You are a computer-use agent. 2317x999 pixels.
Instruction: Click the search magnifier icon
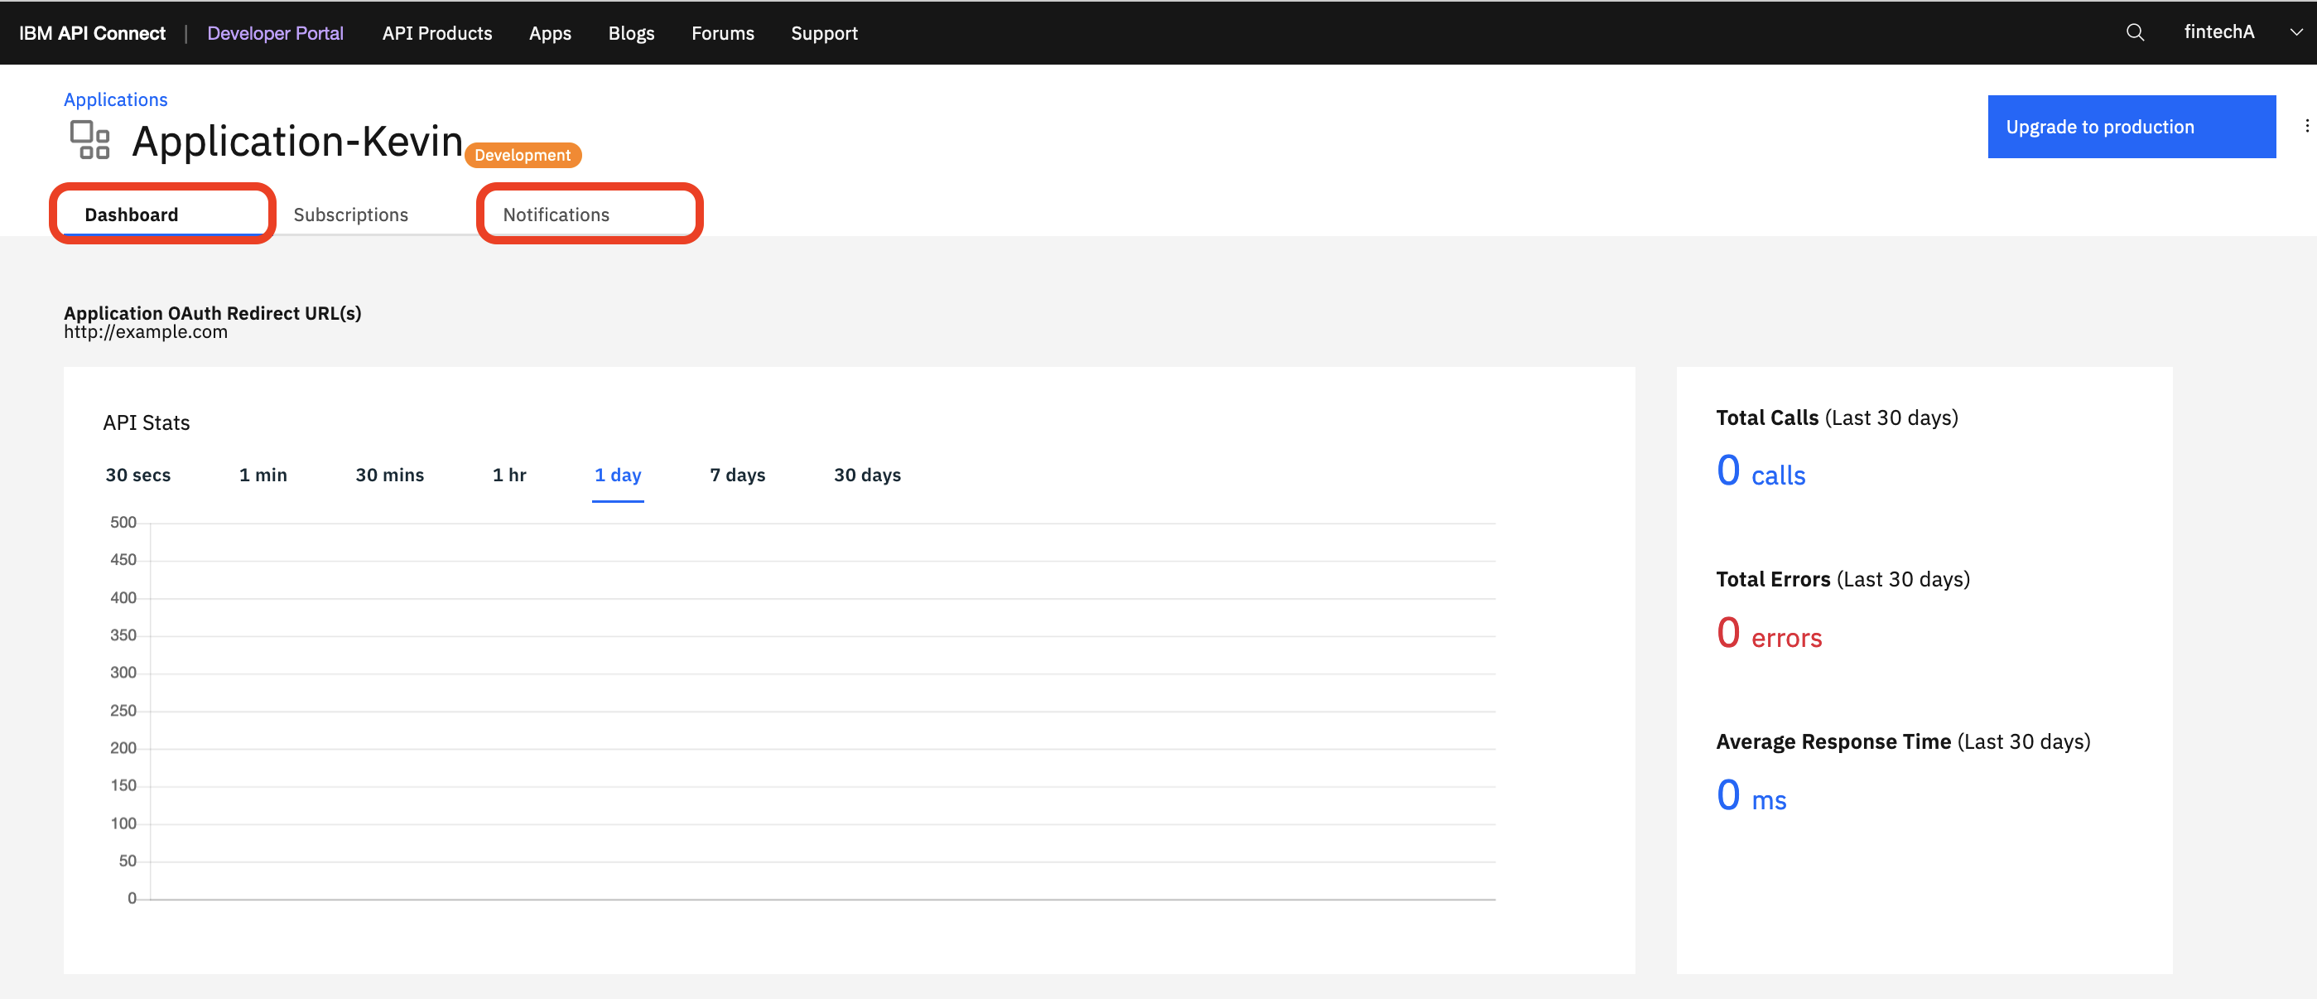pos(2135,32)
